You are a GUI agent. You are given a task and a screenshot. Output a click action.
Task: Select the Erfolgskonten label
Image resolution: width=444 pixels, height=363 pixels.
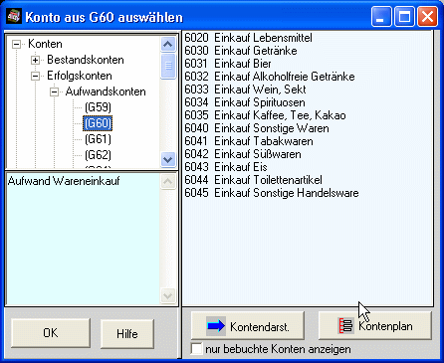point(80,76)
